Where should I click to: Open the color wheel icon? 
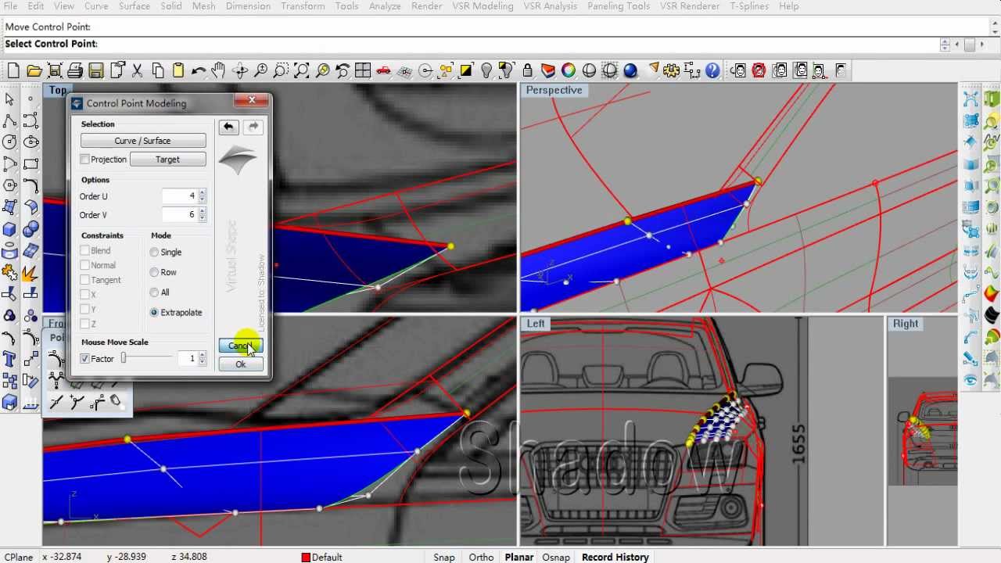click(569, 71)
